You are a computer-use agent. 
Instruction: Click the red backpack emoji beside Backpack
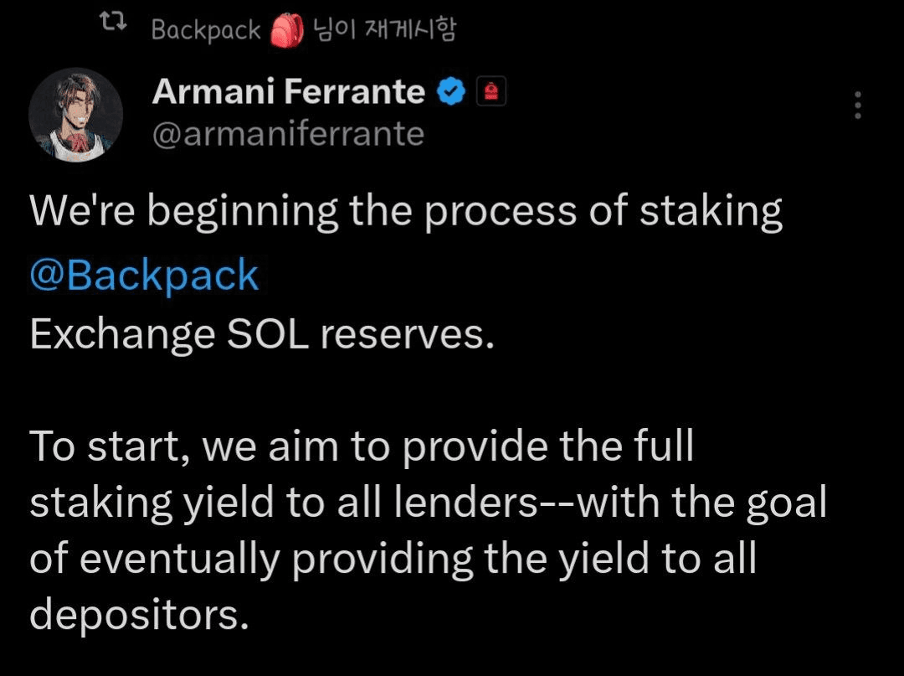[287, 30]
